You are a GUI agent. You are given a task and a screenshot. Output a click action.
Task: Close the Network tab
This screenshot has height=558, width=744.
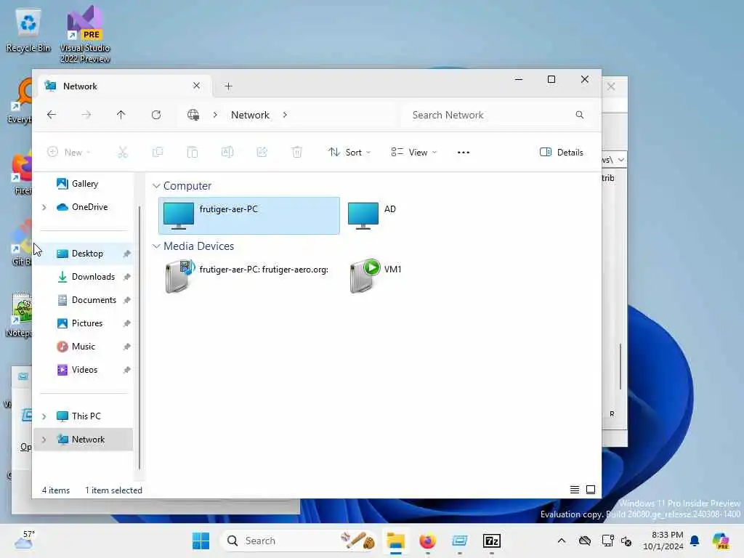(x=196, y=86)
